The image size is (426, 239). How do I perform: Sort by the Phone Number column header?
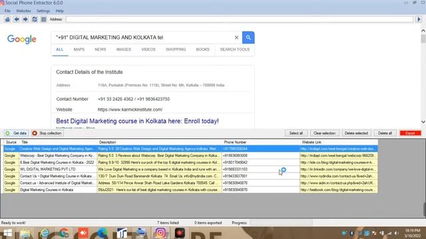[x=261, y=142]
